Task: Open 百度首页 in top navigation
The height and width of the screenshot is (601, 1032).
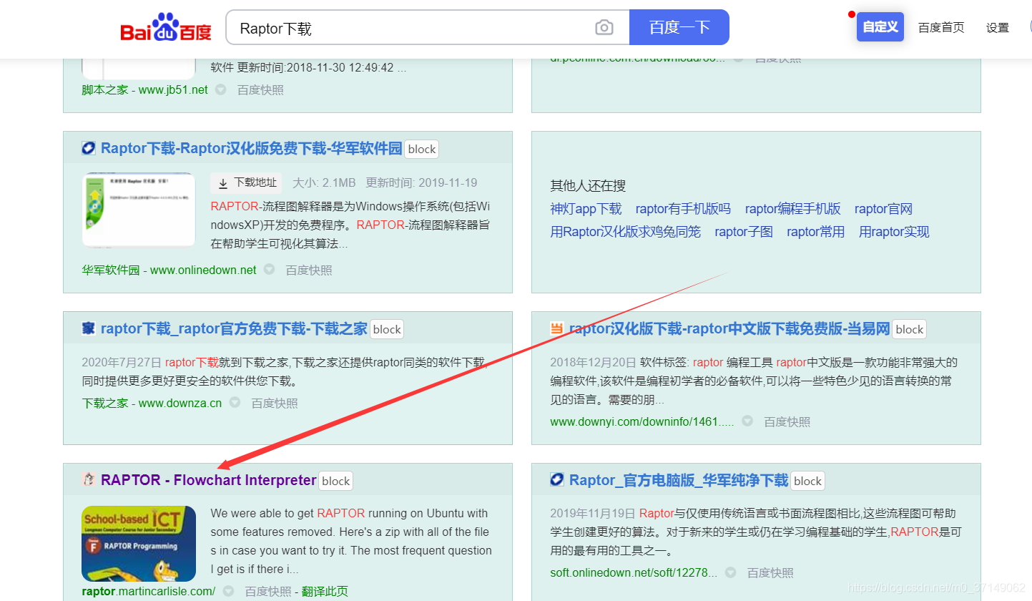Action: (x=941, y=28)
